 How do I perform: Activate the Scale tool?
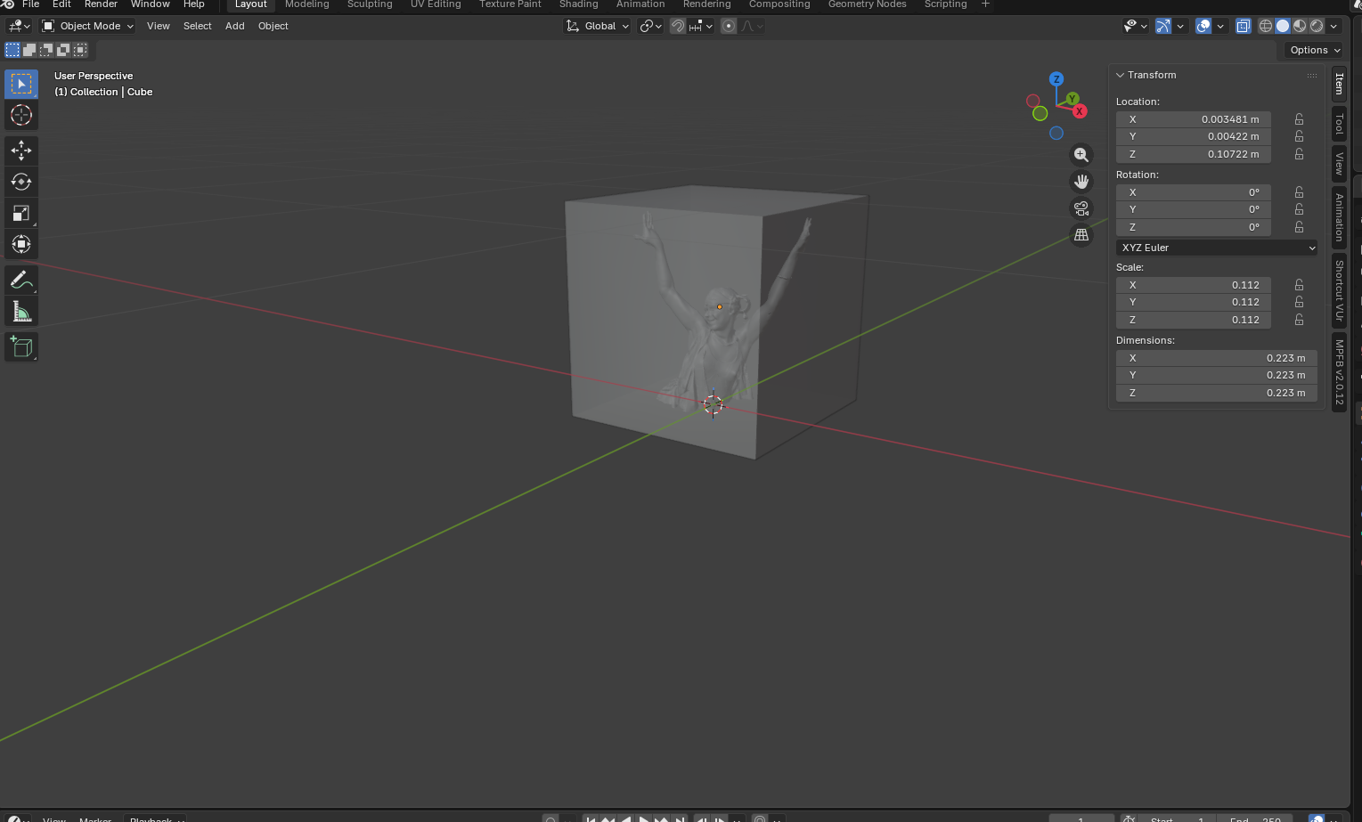coord(21,213)
